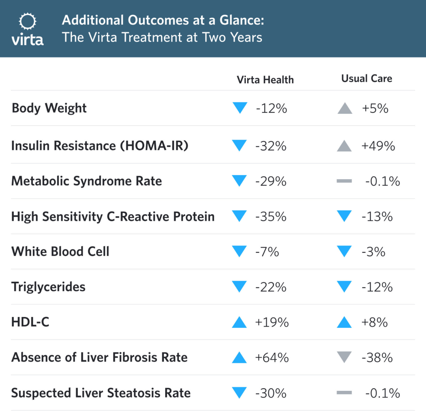Click the -35% value under Virta Health

tap(271, 217)
